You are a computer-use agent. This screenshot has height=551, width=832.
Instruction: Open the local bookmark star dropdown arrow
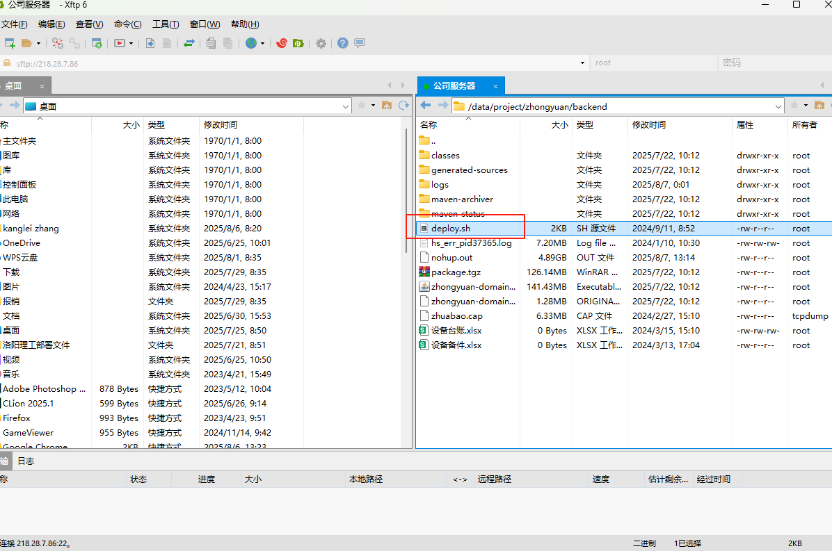pyautogui.click(x=373, y=106)
